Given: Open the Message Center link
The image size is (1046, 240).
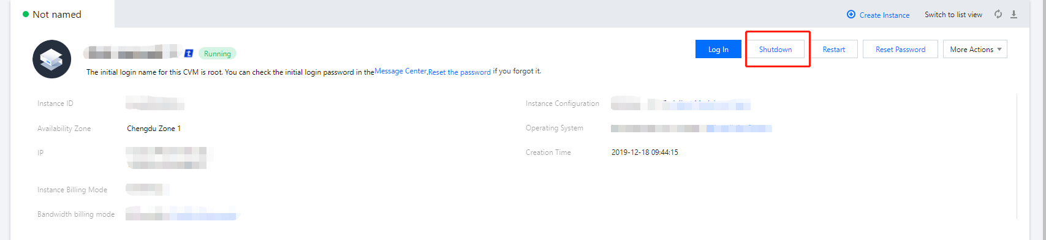Looking at the screenshot, I should (401, 71).
